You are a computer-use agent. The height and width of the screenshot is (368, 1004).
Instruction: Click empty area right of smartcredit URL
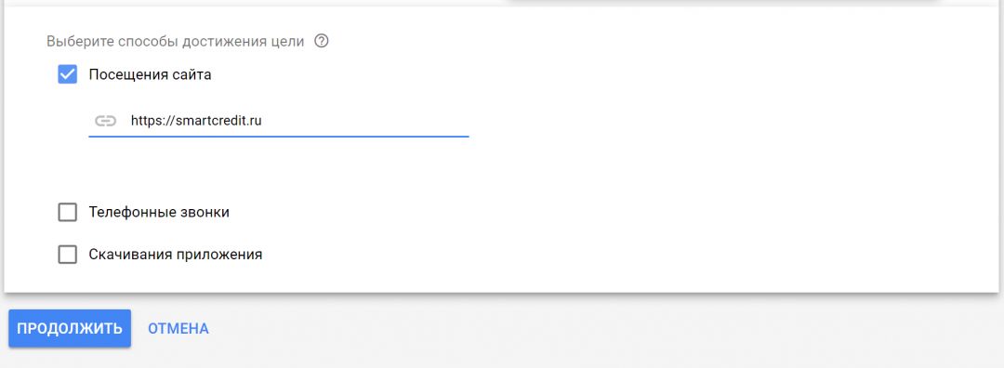coord(365,120)
